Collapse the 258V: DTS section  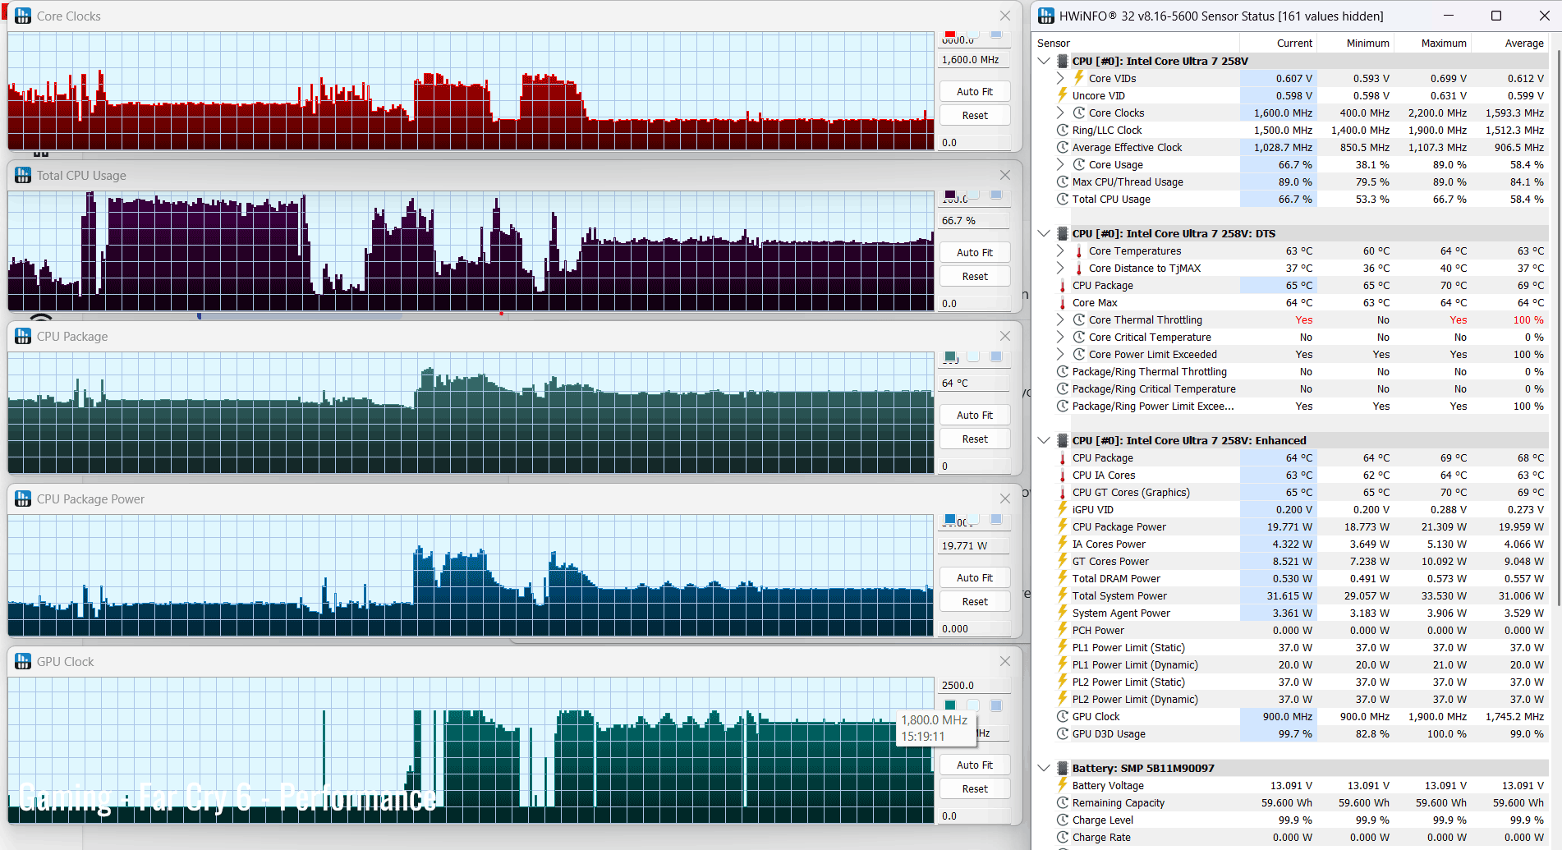pyautogui.click(x=1044, y=233)
